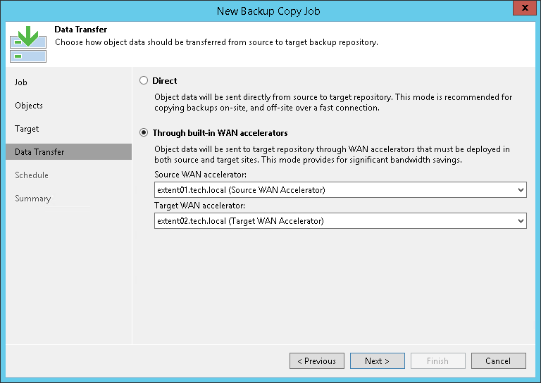Click the Data Transfer wizard header icon
This screenshot has width=541, height=383.
tap(28, 45)
